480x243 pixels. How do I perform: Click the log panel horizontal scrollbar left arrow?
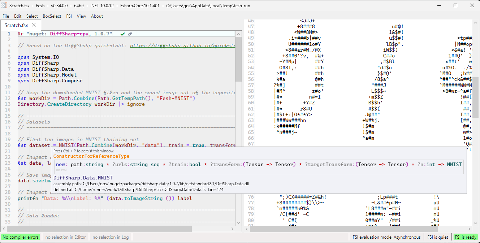click(x=247, y=229)
